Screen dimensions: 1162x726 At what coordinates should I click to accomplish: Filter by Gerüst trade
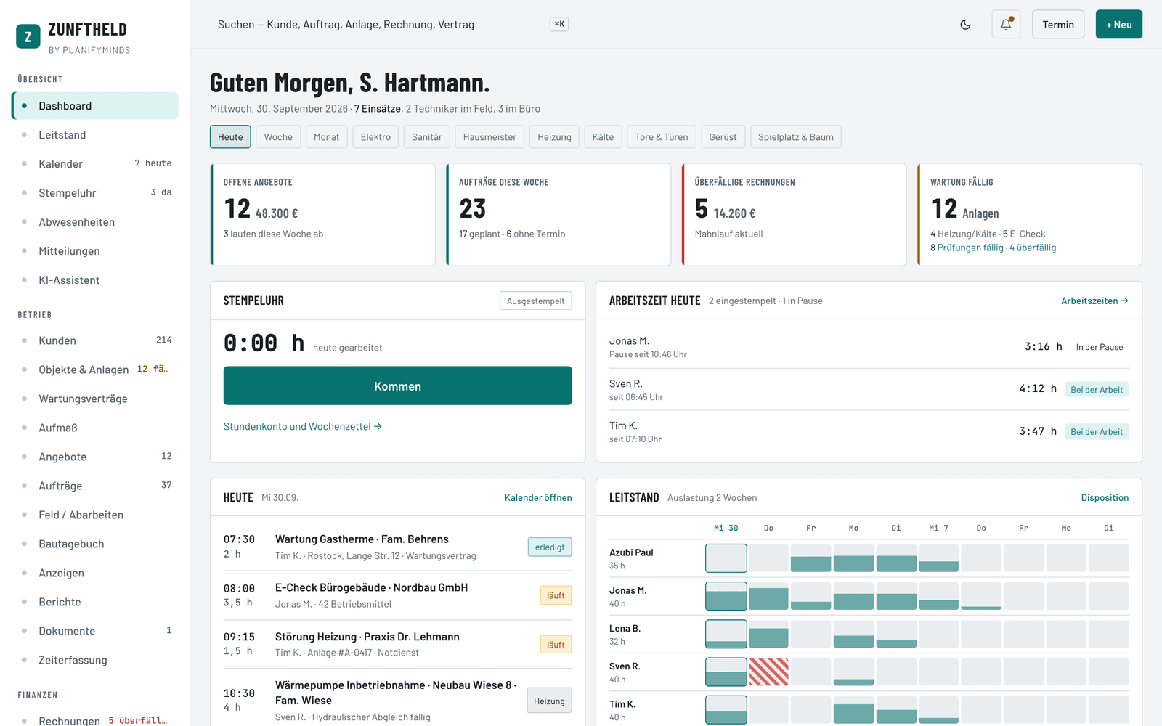723,137
